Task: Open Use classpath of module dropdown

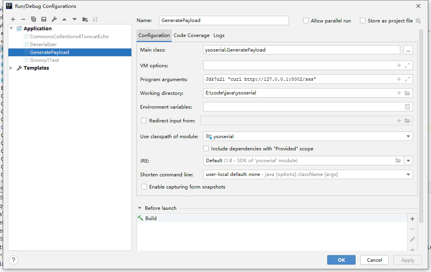Action: click(408, 136)
